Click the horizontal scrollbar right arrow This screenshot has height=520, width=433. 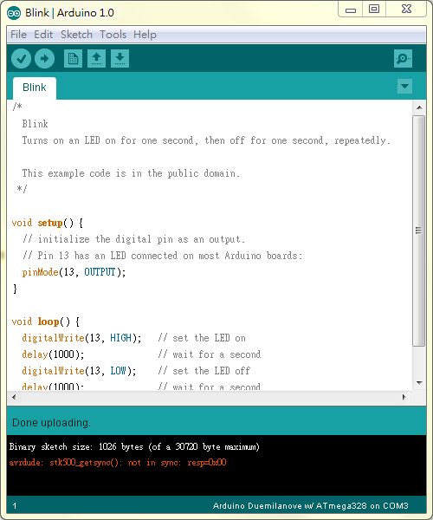[404, 397]
